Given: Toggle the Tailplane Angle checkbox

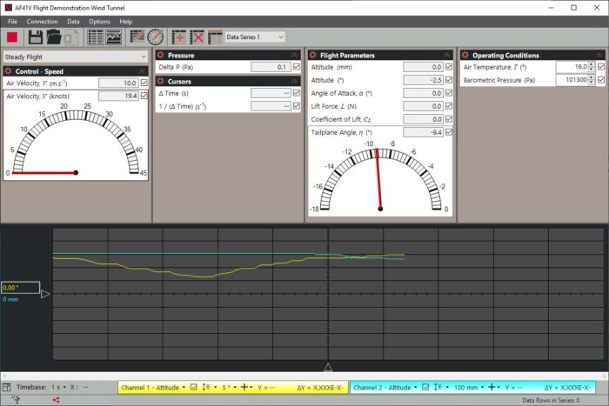Looking at the screenshot, I should click(449, 132).
